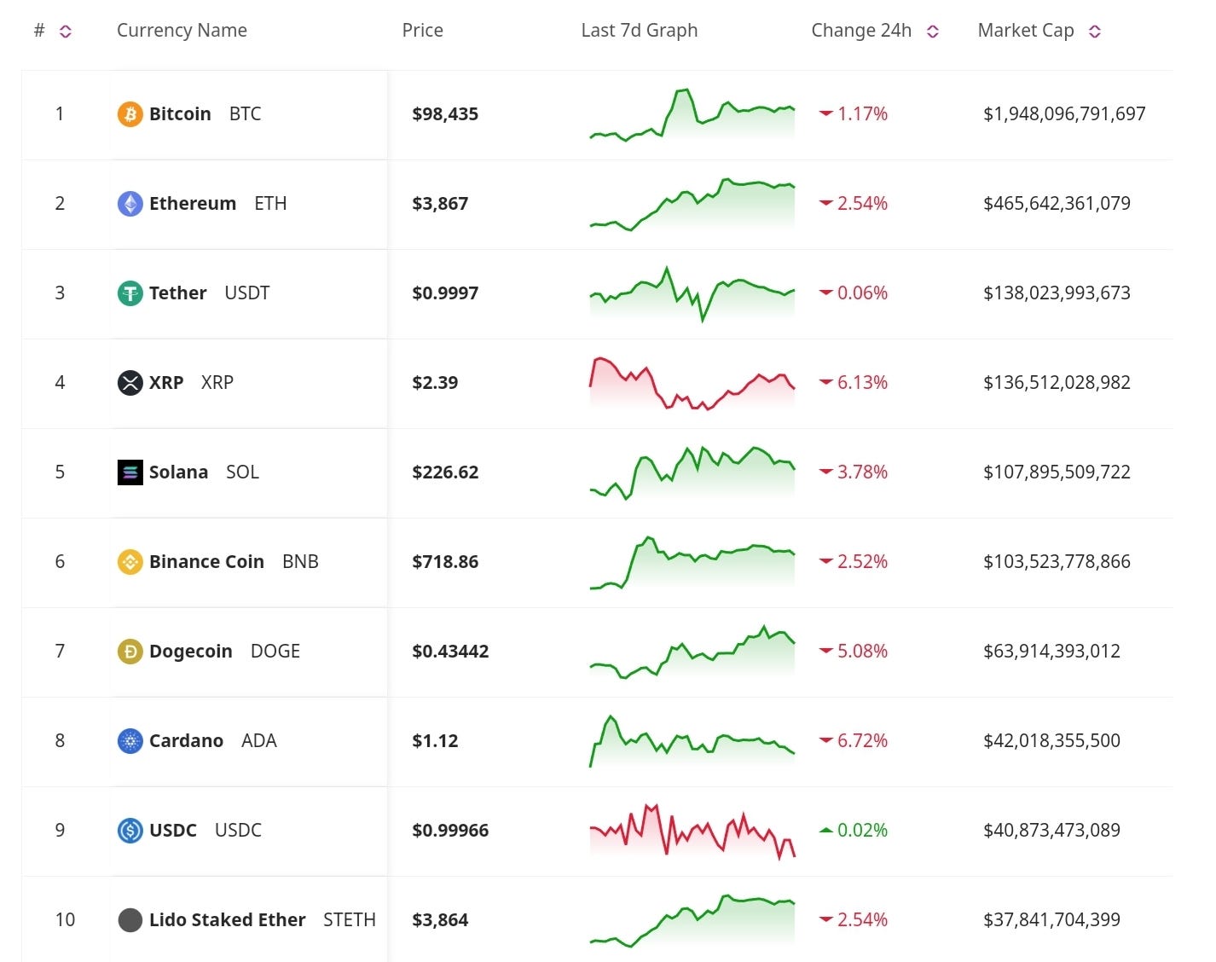Click the Solana logo icon
The width and height of the screenshot is (1216, 962).
[130, 472]
